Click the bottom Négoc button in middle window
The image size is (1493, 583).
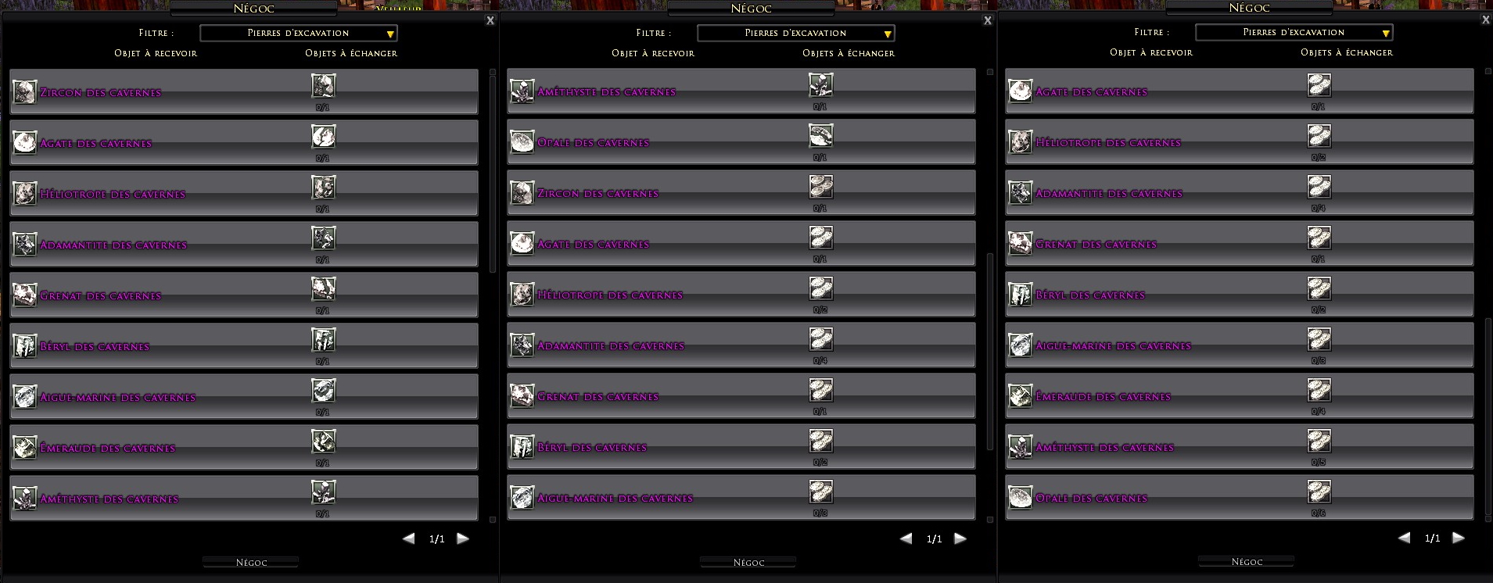pyautogui.click(x=748, y=562)
